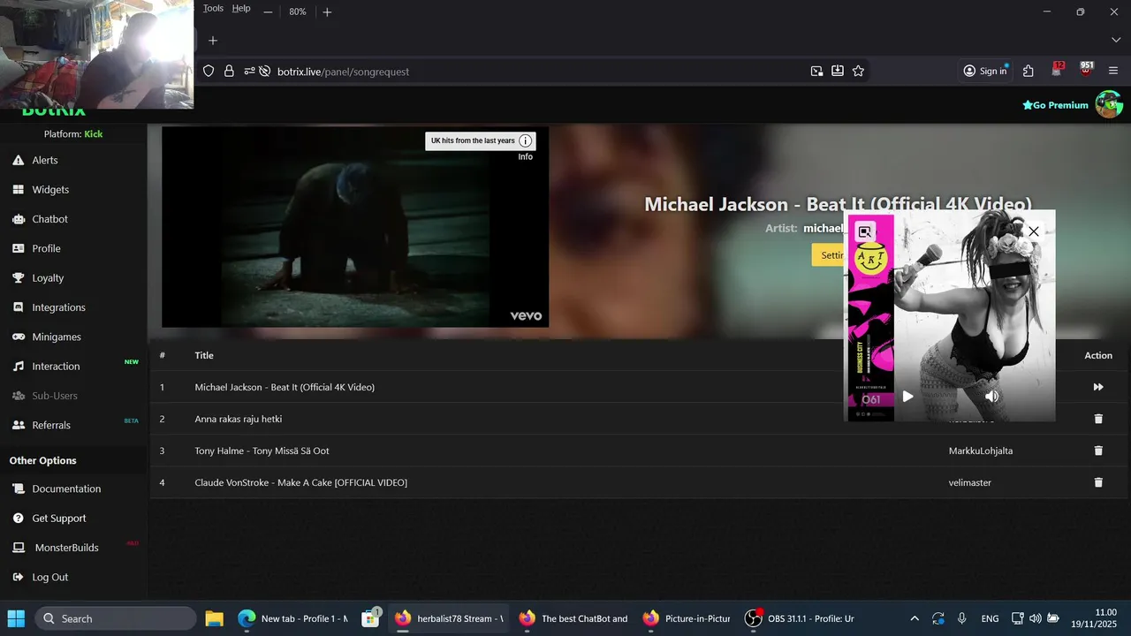Open the list all tabs chevron
Image resolution: width=1131 pixels, height=636 pixels.
click(1116, 40)
